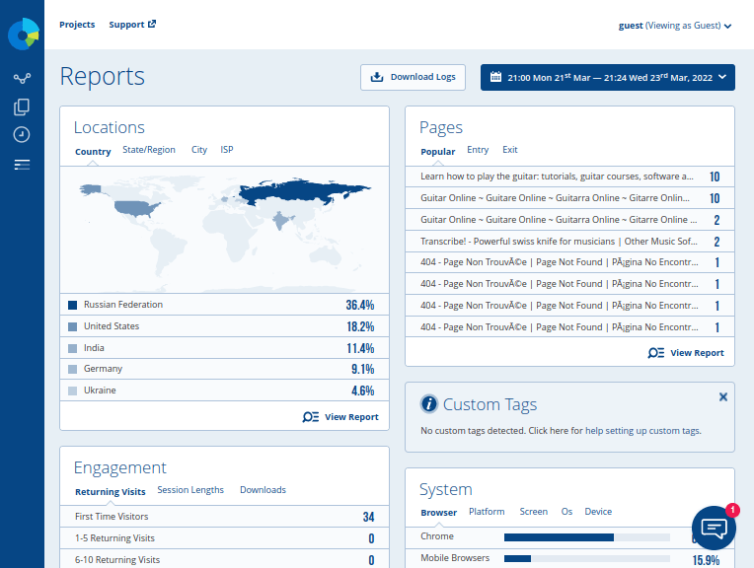Open the live chat bubble icon
Image resolution: width=754 pixels, height=568 pixels.
point(714,529)
